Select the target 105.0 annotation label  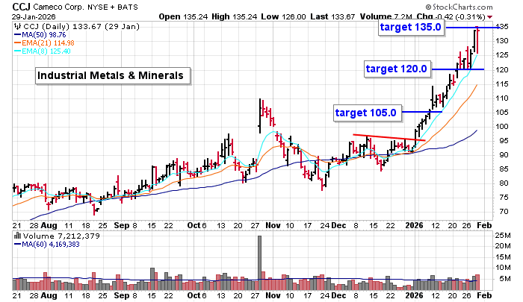[x=366, y=113]
